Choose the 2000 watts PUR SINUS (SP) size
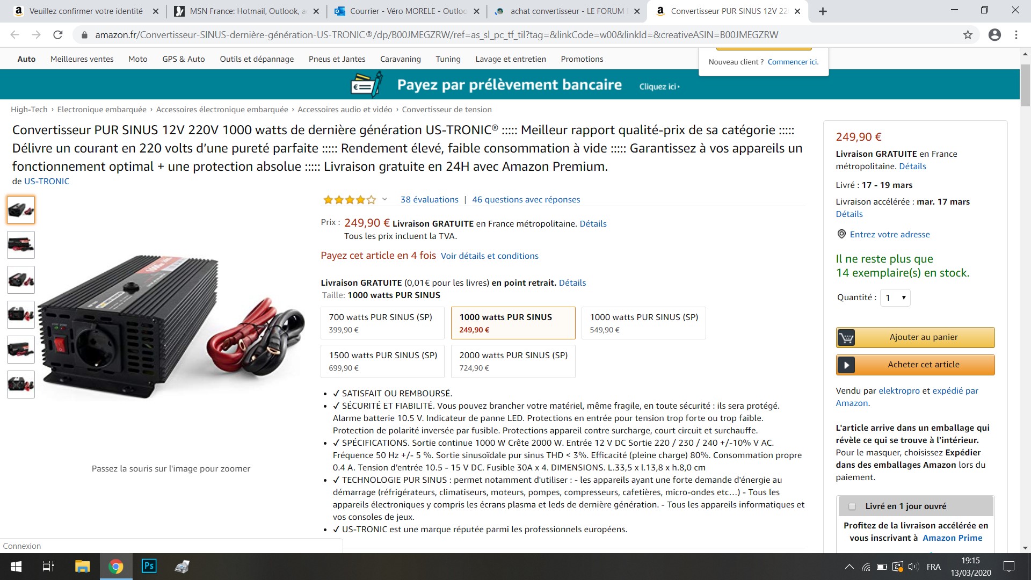1031x580 pixels. pos(513,361)
